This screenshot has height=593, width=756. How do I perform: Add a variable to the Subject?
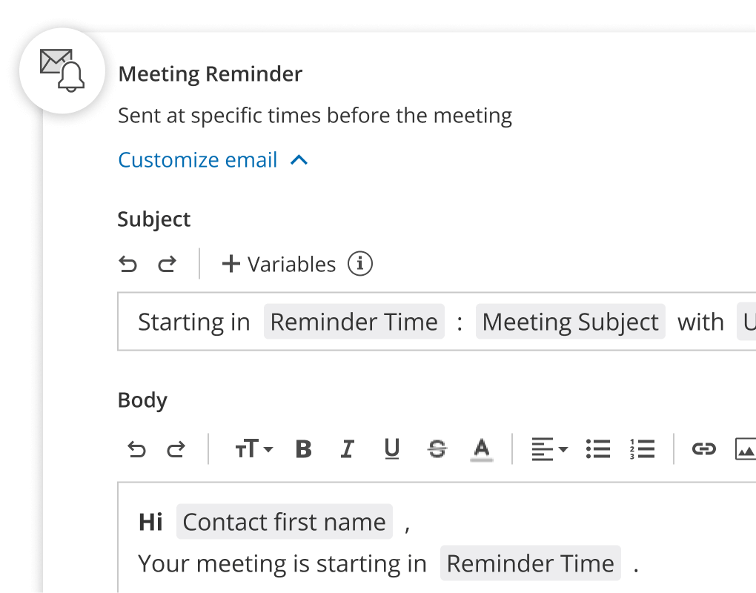point(279,264)
